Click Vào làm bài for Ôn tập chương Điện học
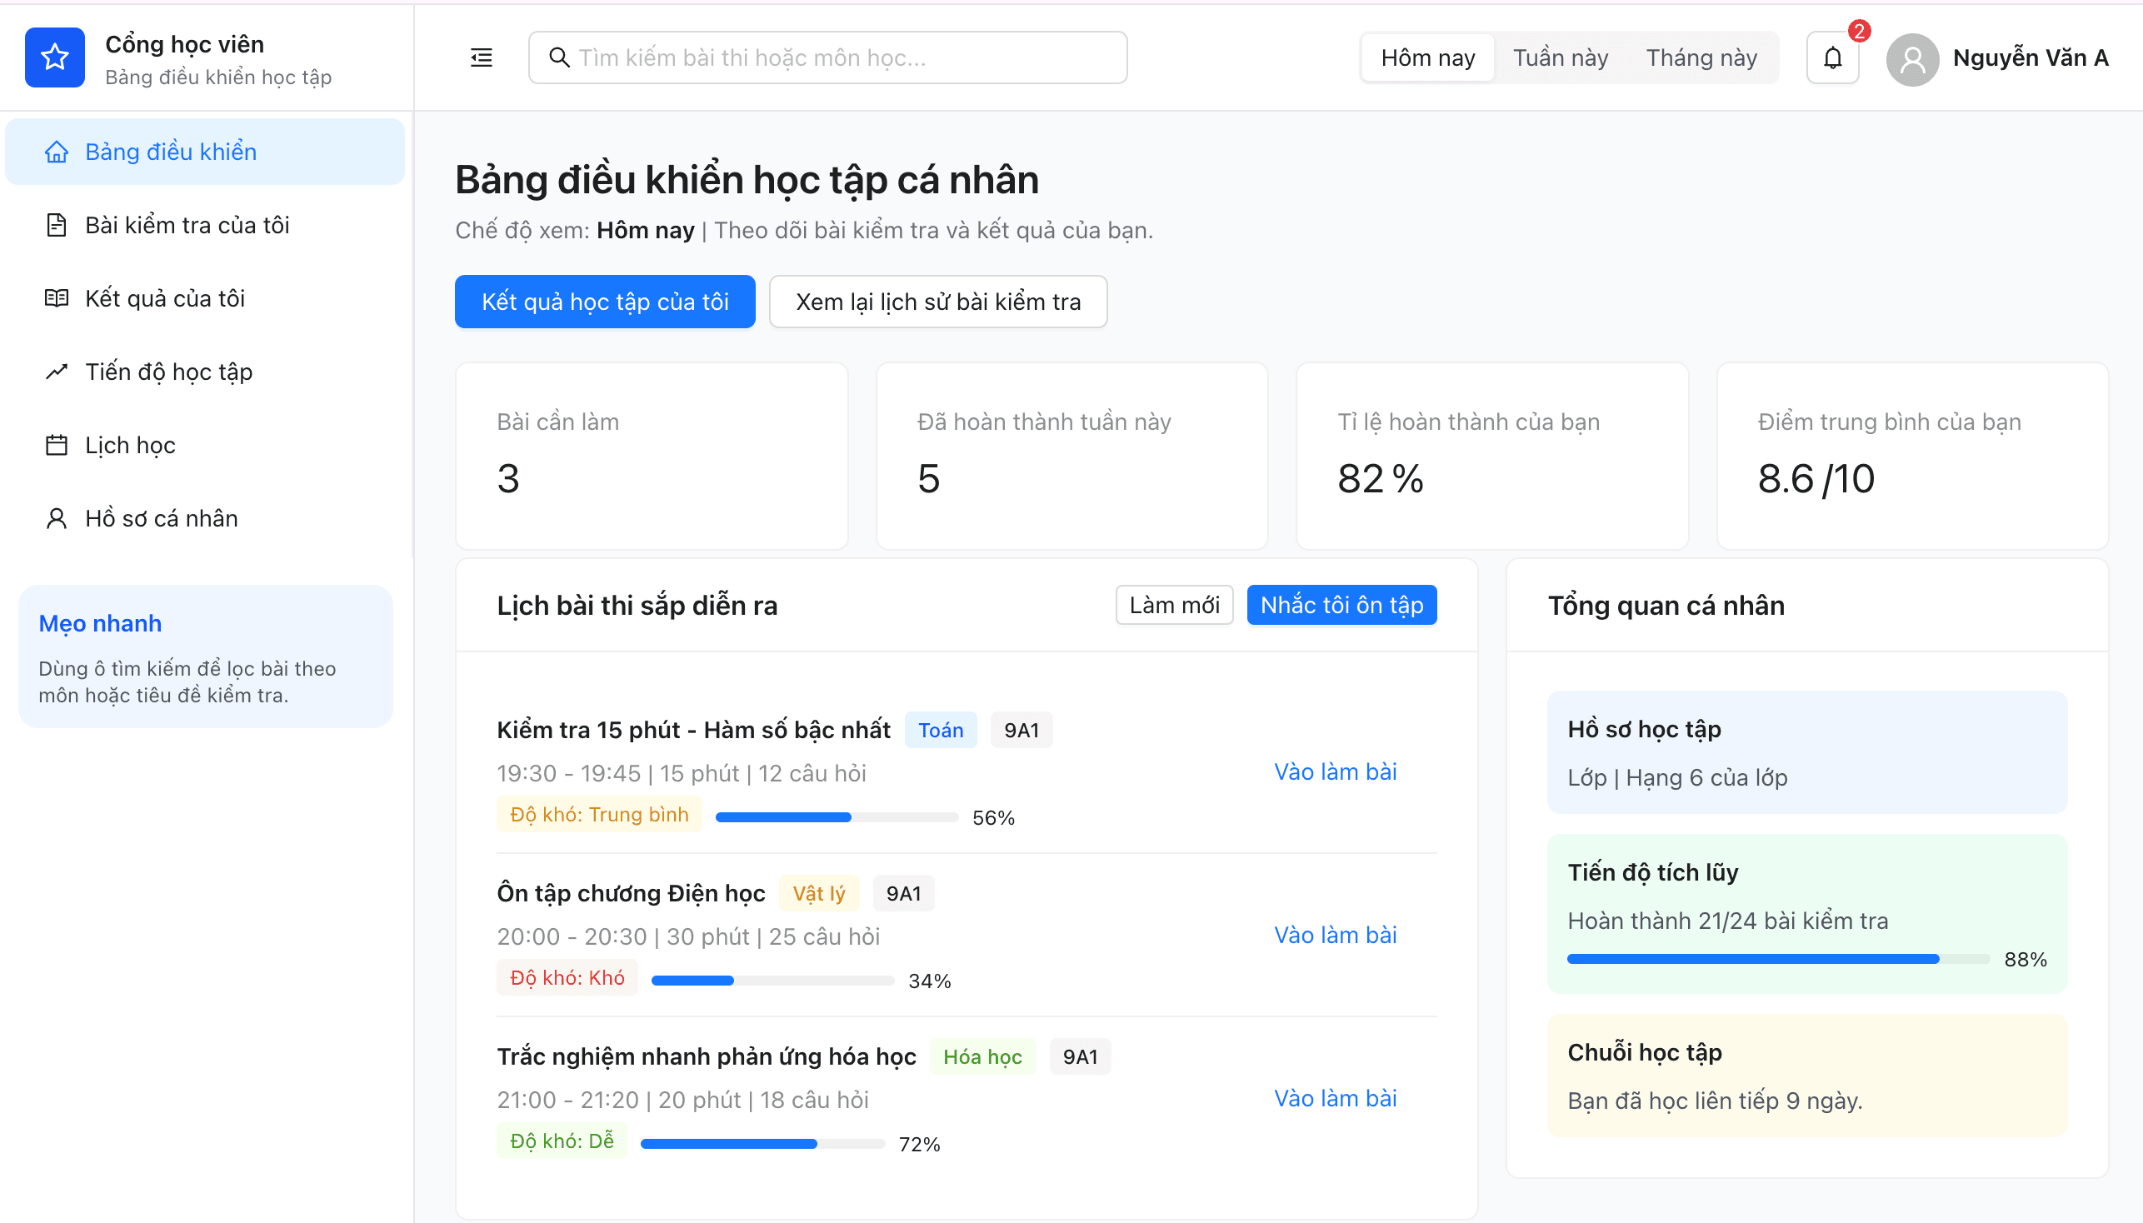The width and height of the screenshot is (2143, 1223). (1335, 934)
